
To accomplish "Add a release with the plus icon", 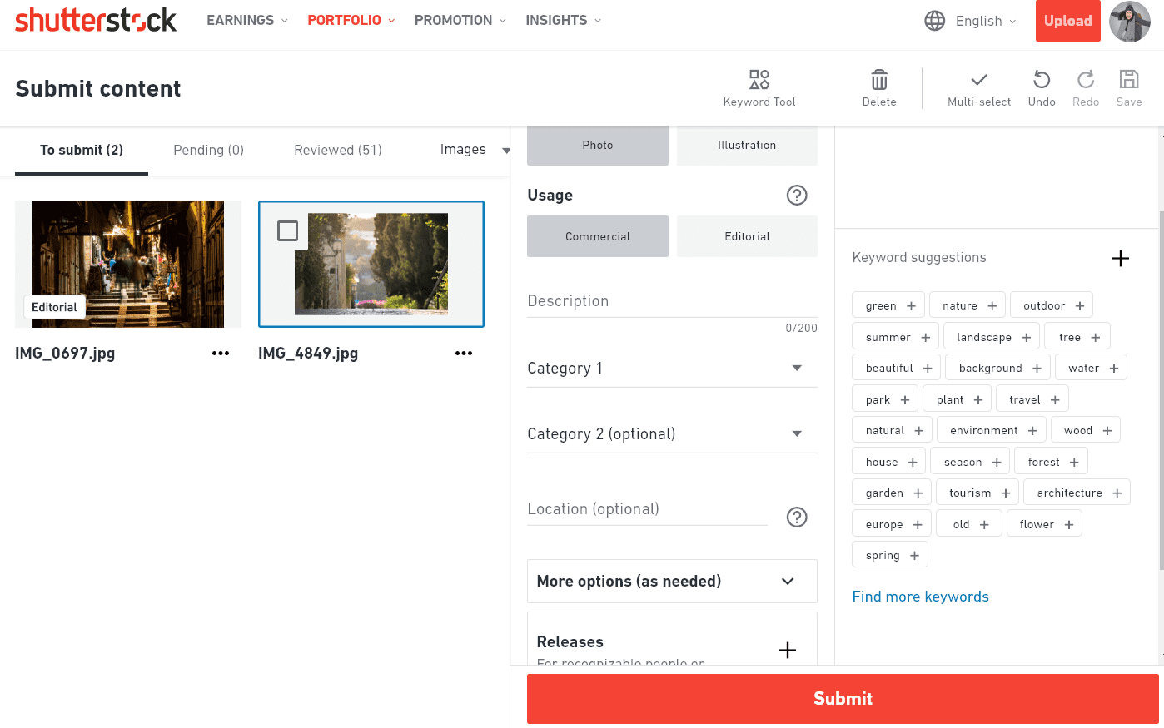I will click(x=788, y=650).
